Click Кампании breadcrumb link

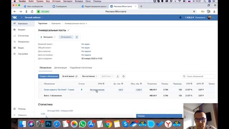56,23
